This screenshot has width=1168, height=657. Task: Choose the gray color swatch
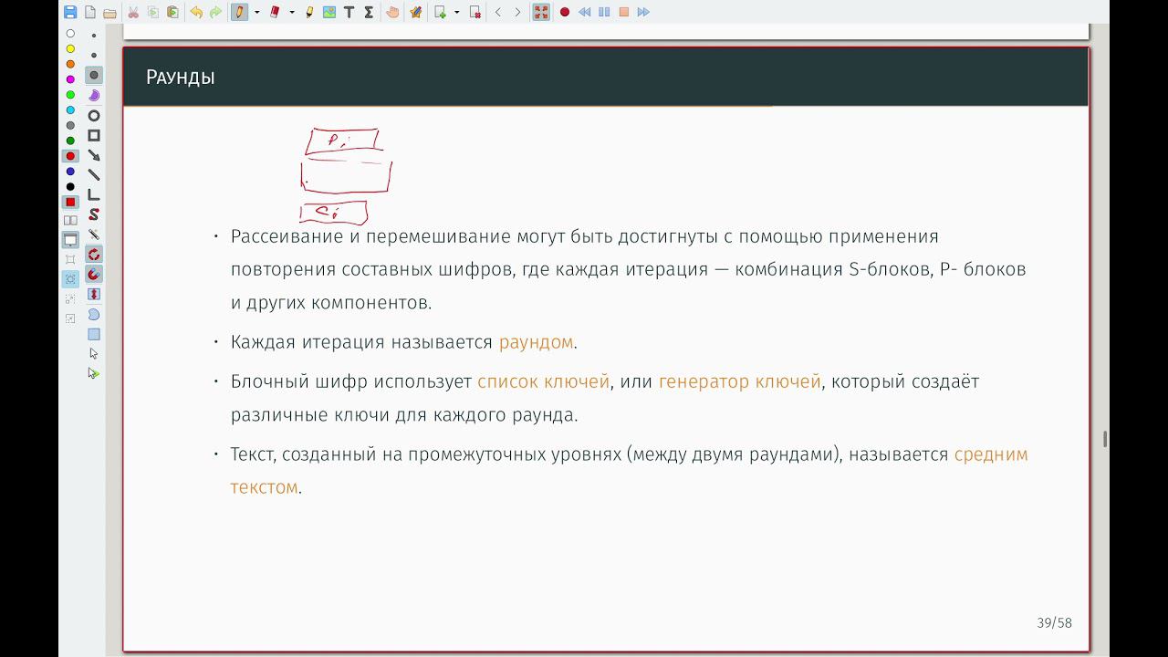(x=70, y=126)
